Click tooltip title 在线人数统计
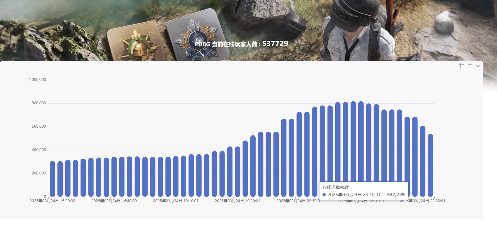Viewport: 497px width, 231px height. (x=335, y=187)
